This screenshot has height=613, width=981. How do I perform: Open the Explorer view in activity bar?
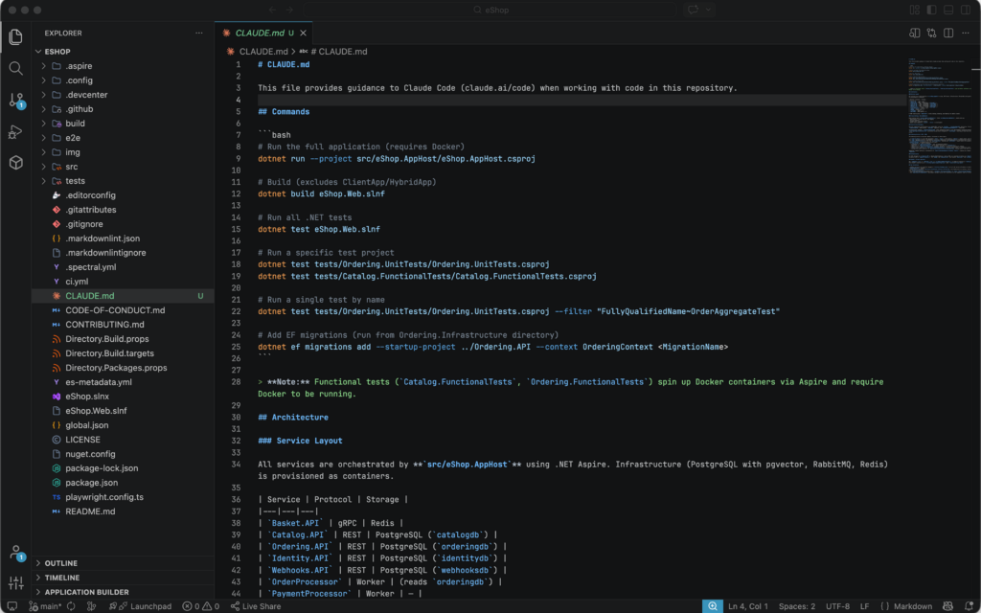pos(15,37)
